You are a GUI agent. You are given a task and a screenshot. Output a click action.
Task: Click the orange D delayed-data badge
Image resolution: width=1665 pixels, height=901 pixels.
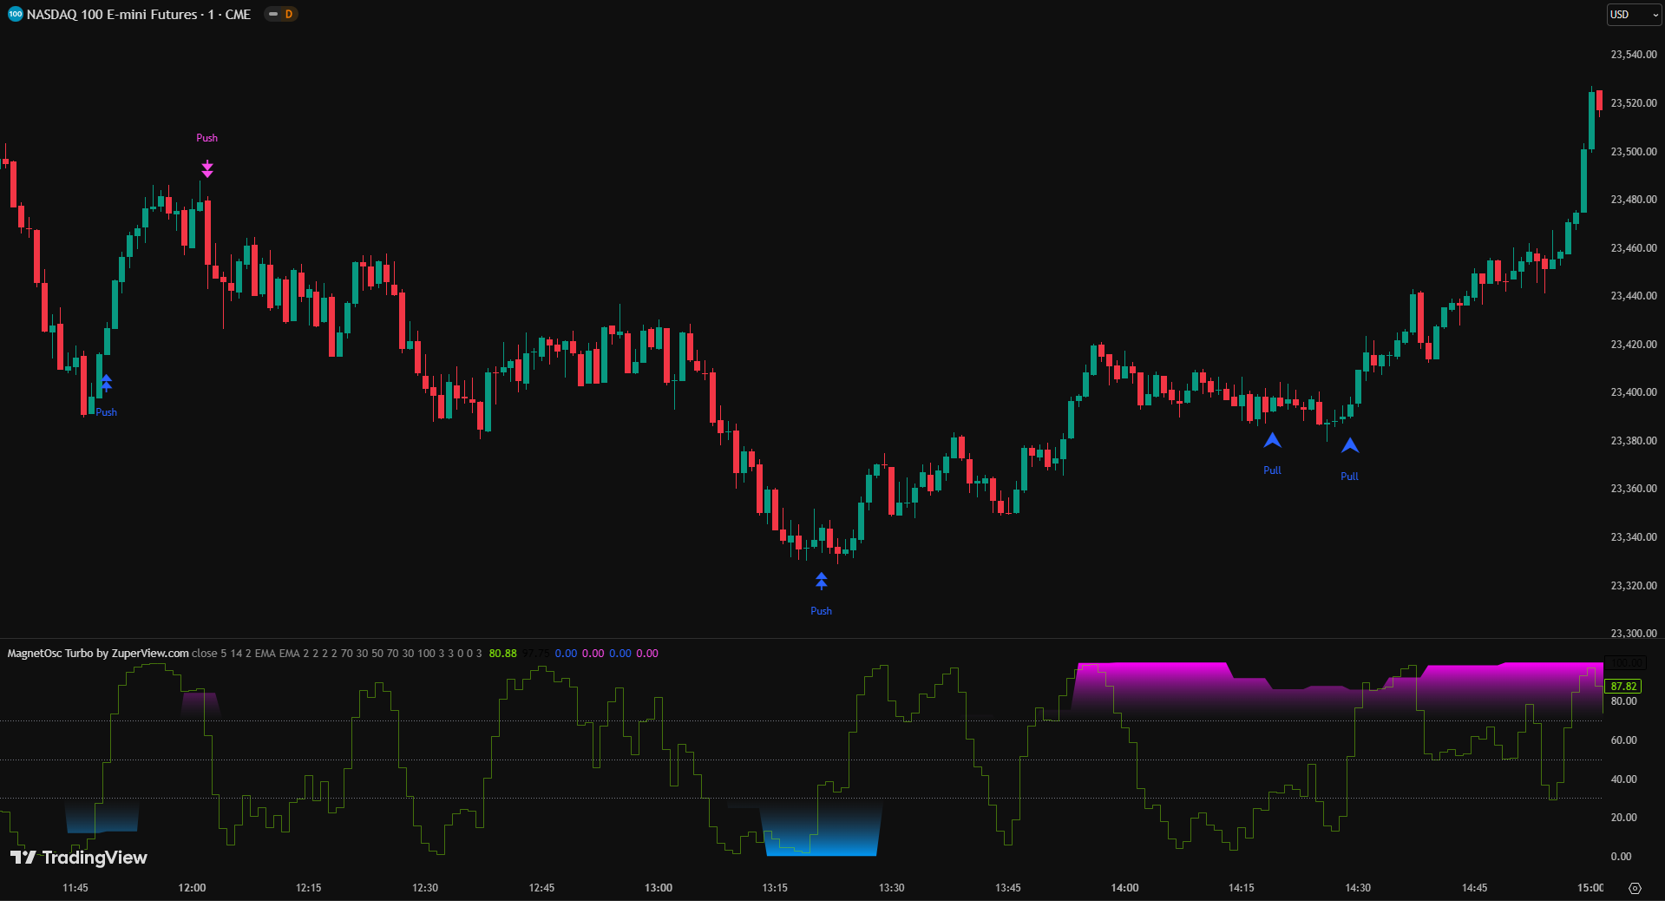(289, 15)
